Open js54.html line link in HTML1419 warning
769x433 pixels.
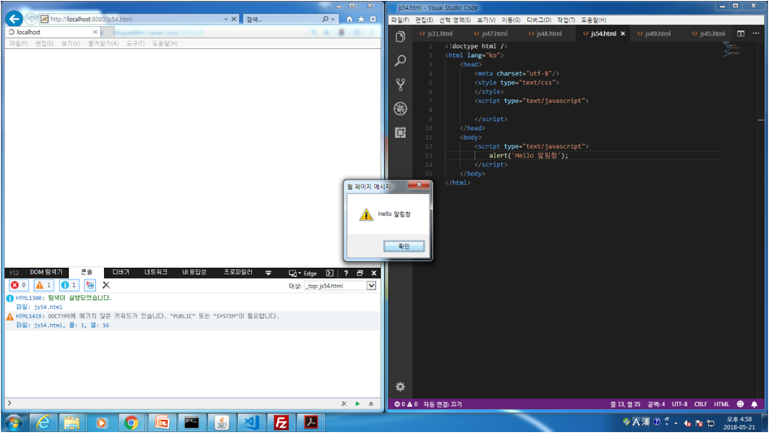(x=71, y=325)
